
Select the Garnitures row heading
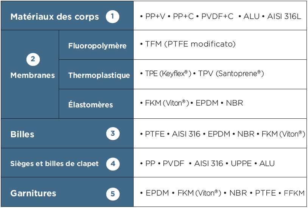33,193
